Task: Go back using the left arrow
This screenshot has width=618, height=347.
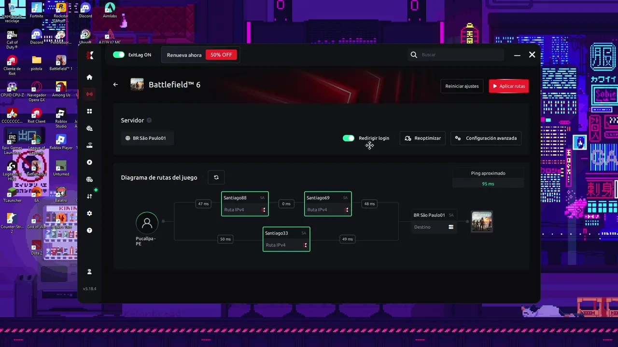Action: point(115,84)
